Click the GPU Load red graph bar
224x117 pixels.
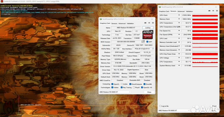205,38
